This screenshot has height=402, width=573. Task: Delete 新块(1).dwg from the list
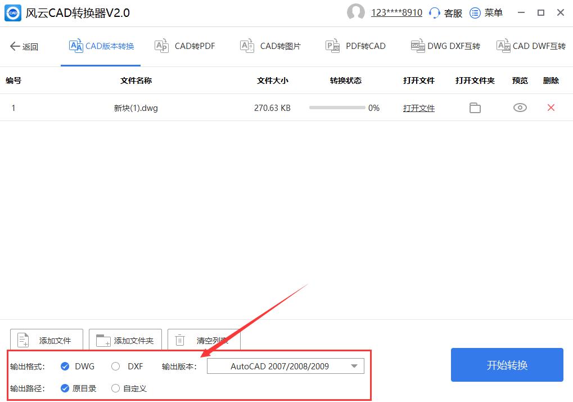tap(551, 107)
